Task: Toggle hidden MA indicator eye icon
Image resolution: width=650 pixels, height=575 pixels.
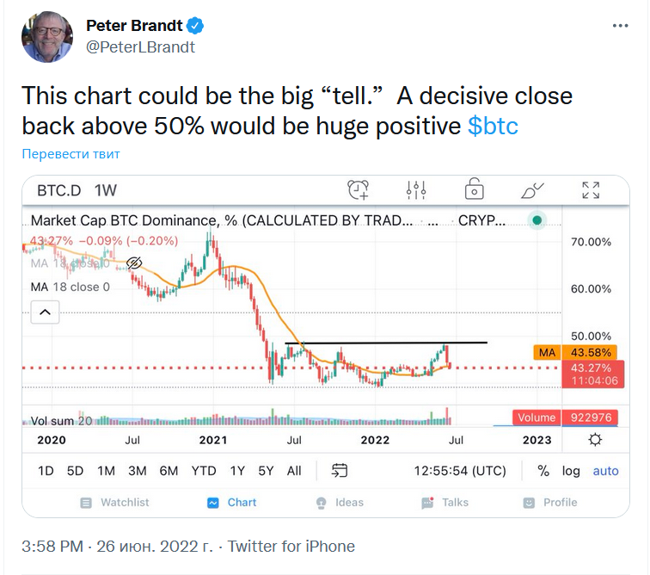Action: pyautogui.click(x=133, y=263)
